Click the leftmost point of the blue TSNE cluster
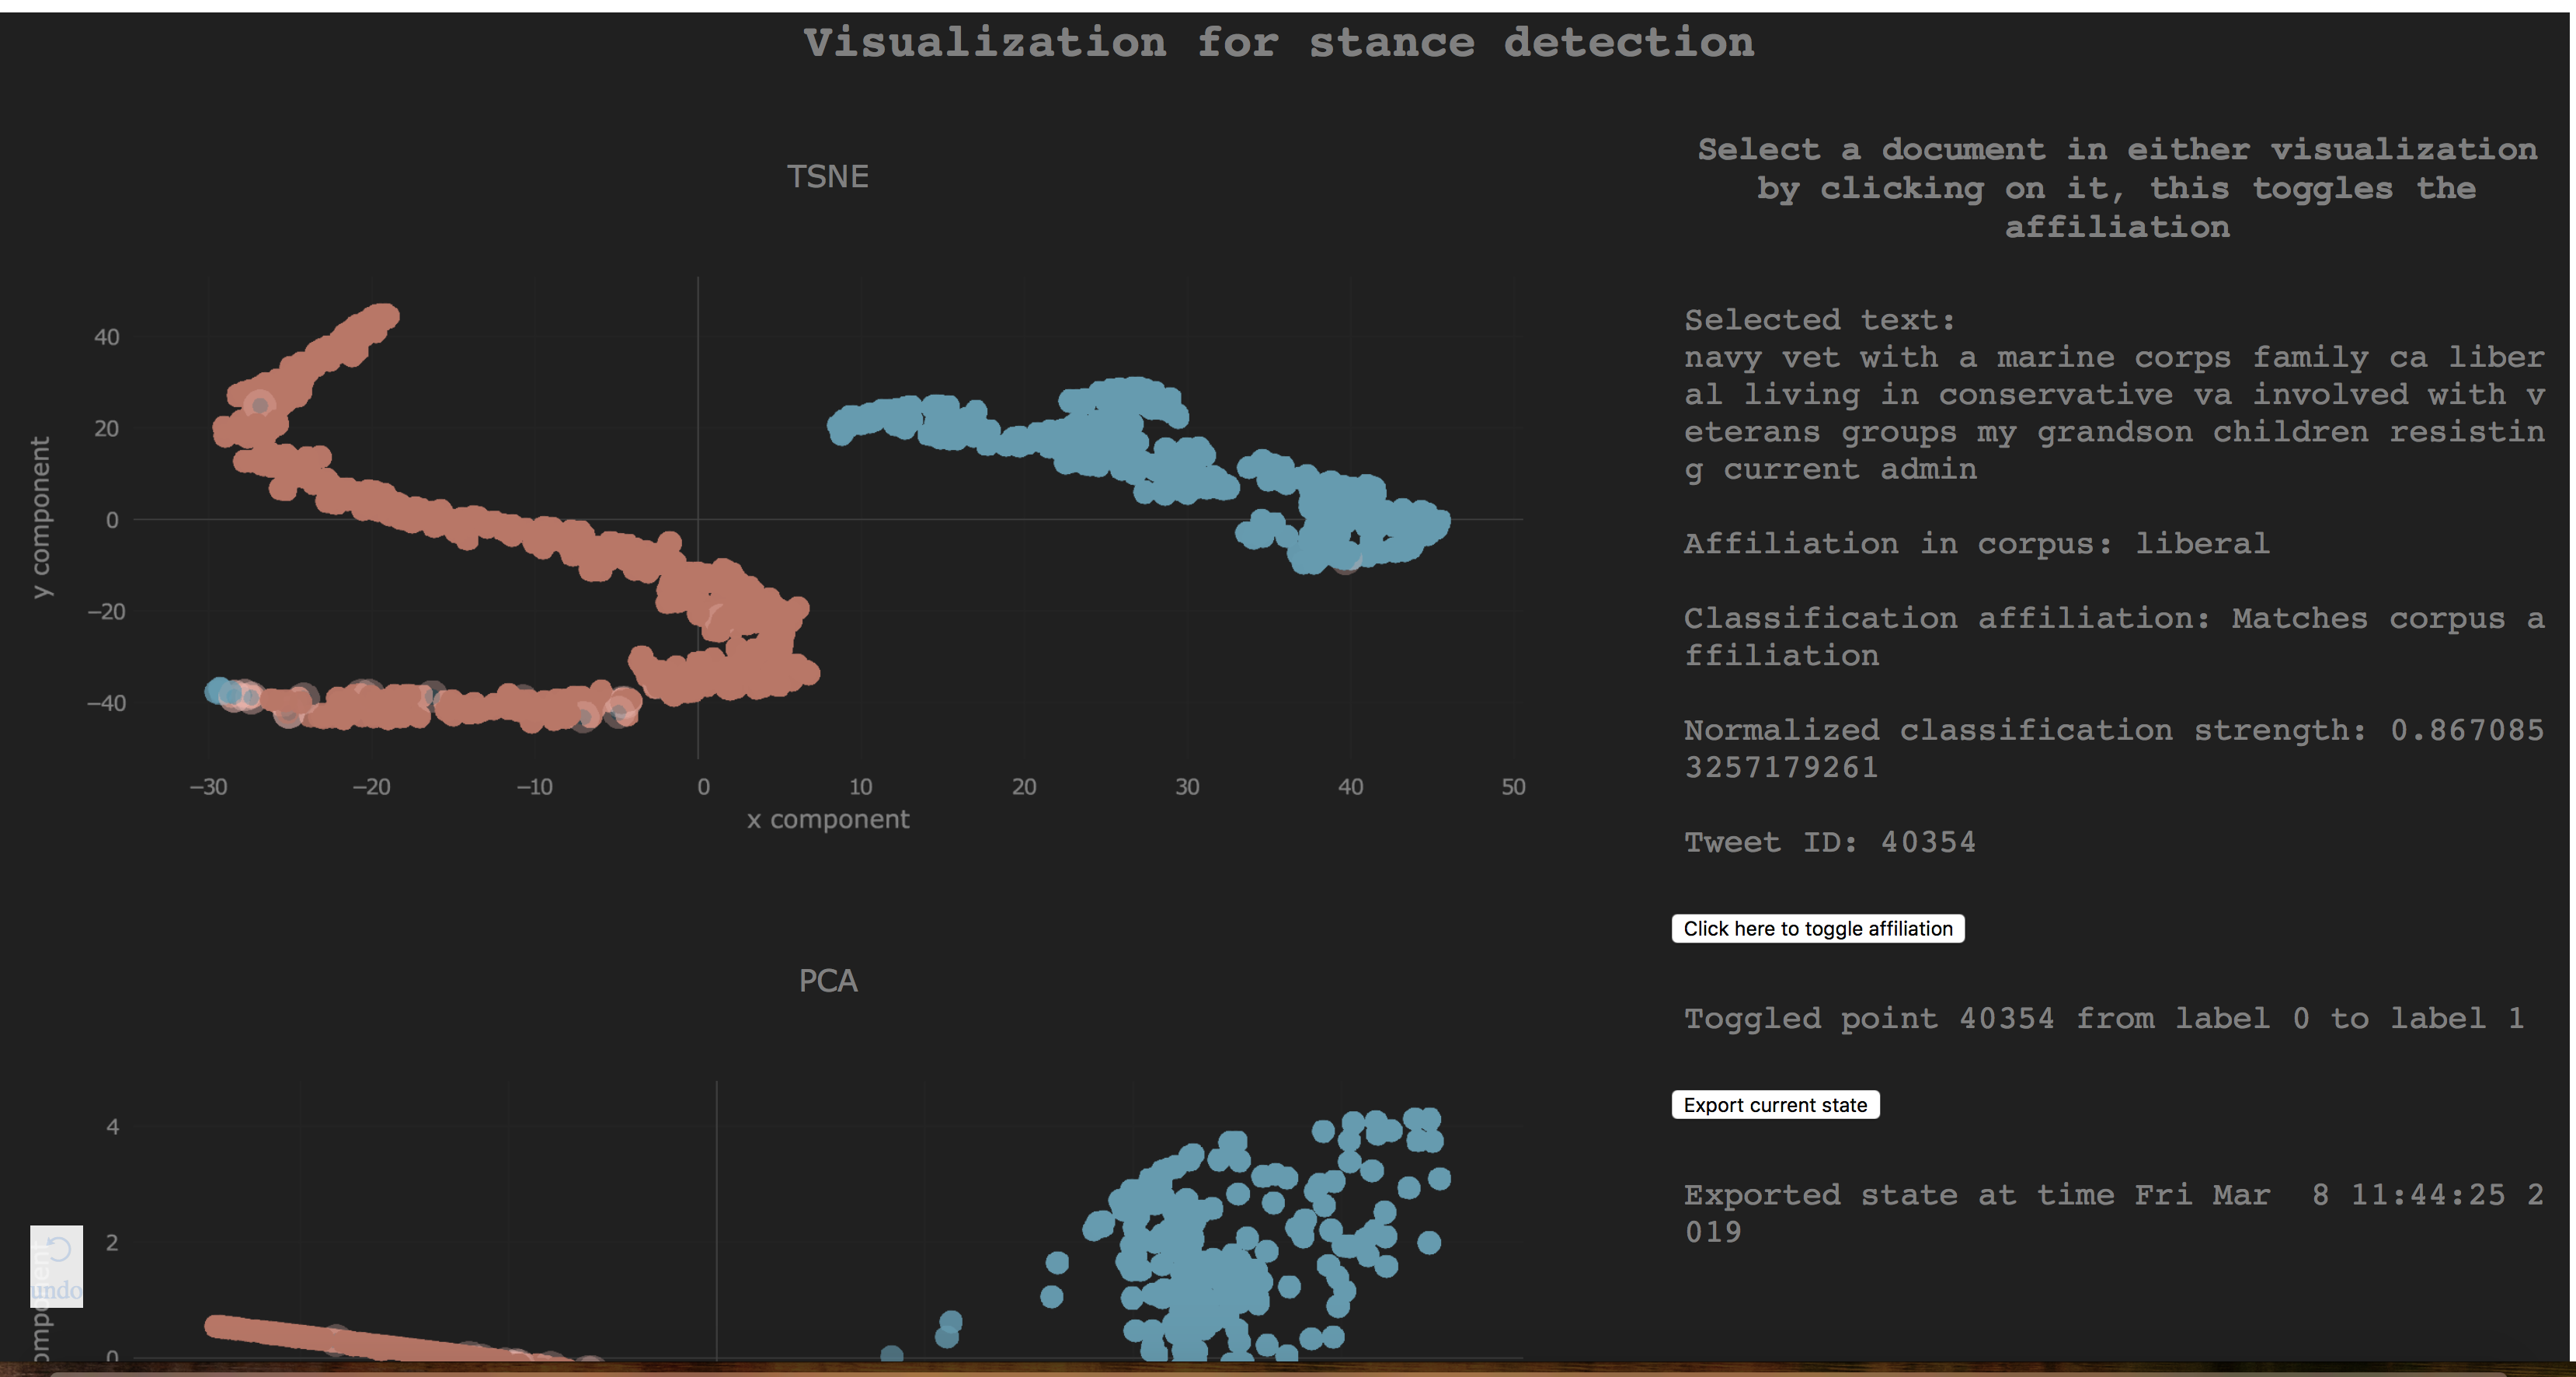Image resolution: width=2576 pixels, height=1377 pixels. [x=838, y=427]
